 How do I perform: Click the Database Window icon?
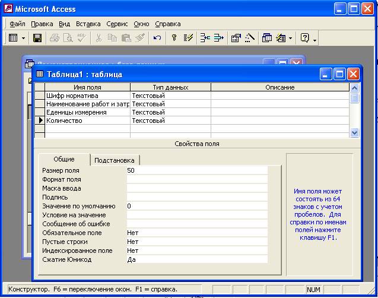click(x=267, y=38)
